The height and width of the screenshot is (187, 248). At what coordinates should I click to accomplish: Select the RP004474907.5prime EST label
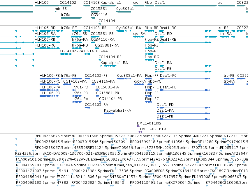pos(36,171)
